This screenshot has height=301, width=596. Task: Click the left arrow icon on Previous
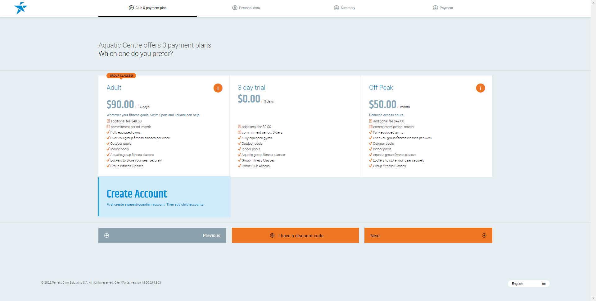click(x=107, y=235)
